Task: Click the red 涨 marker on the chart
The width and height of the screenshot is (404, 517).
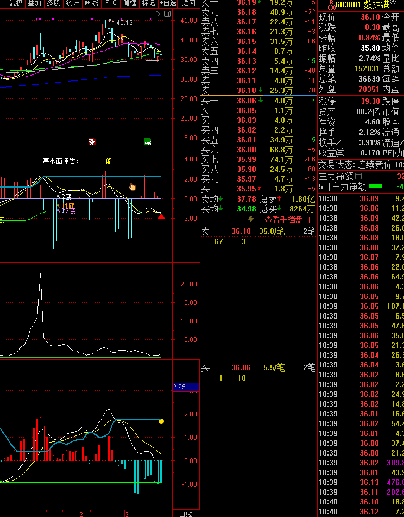Action: point(92,141)
